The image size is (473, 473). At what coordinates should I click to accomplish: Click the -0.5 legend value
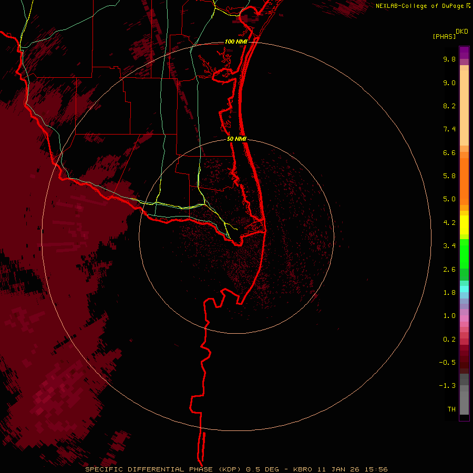(x=447, y=363)
